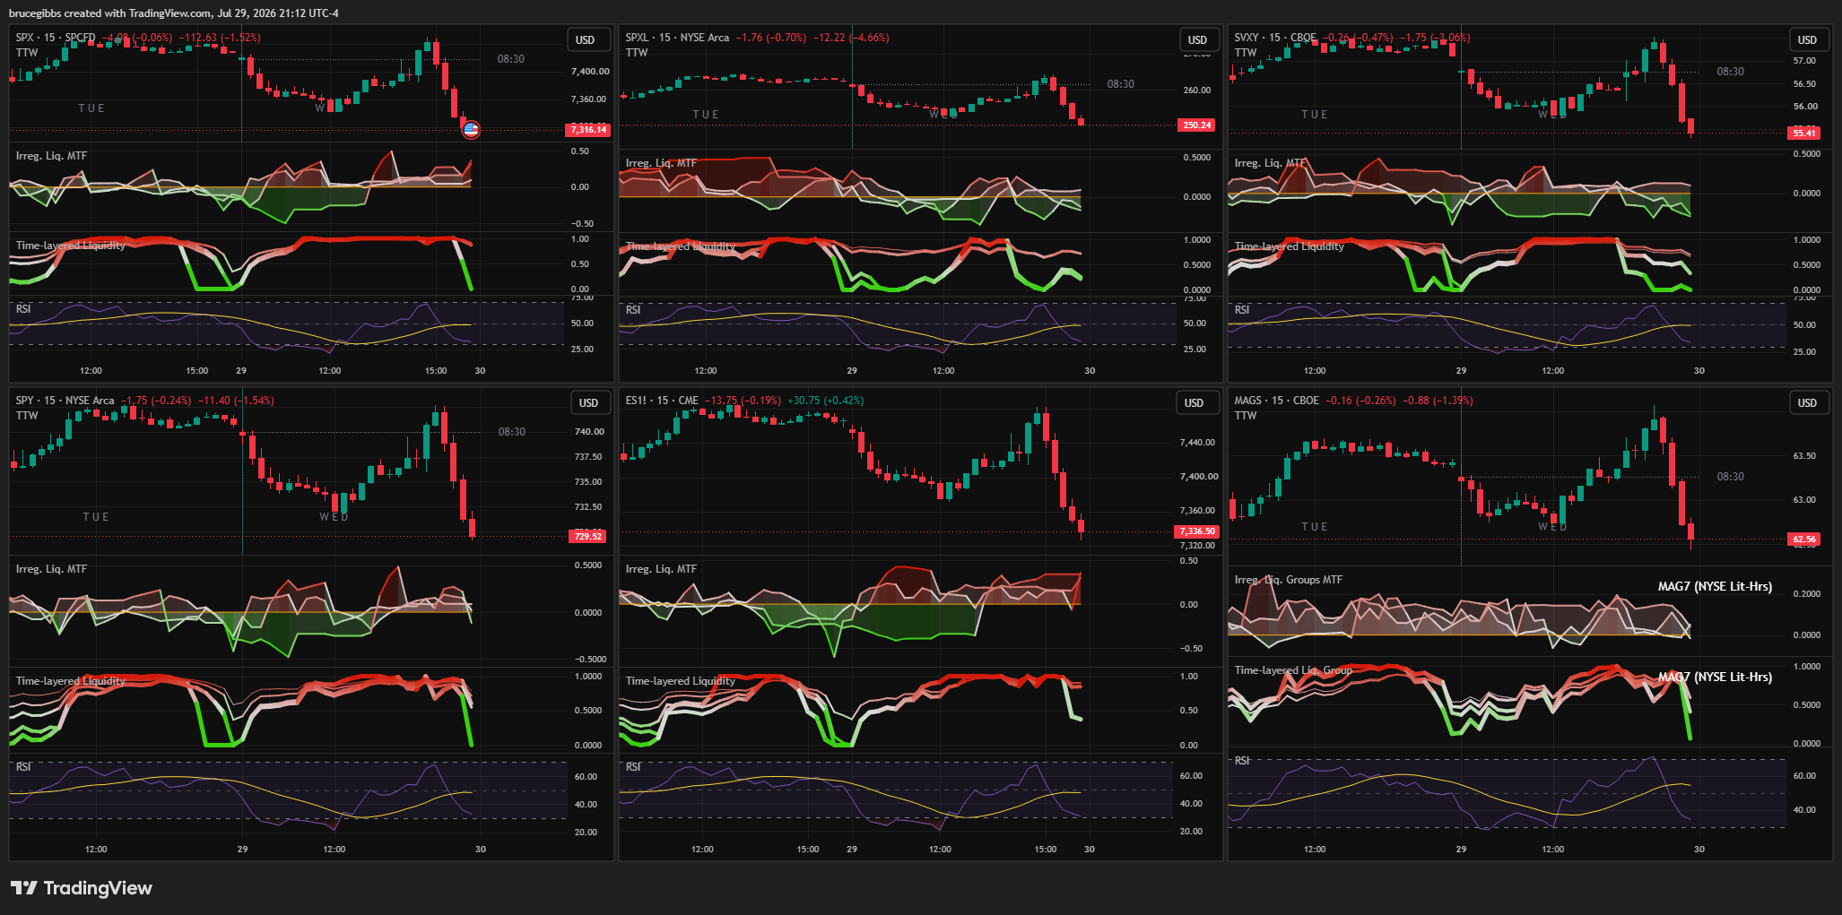This screenshot has height=915, width=1842.
Task: Click the 55.41 price label on SVXY chart
Action: pyautogui.click(x=1803, y=134)
